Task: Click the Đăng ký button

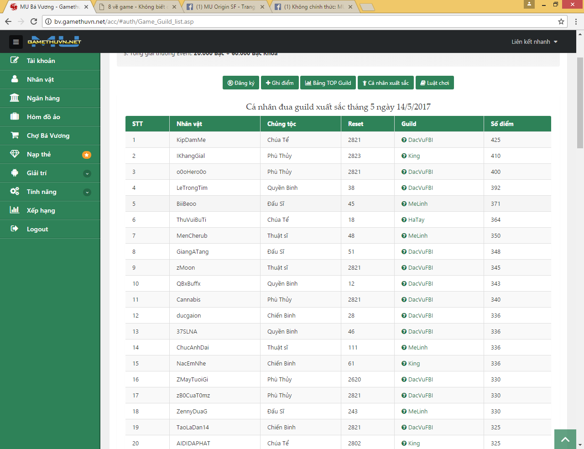Action: click(241, 83)
